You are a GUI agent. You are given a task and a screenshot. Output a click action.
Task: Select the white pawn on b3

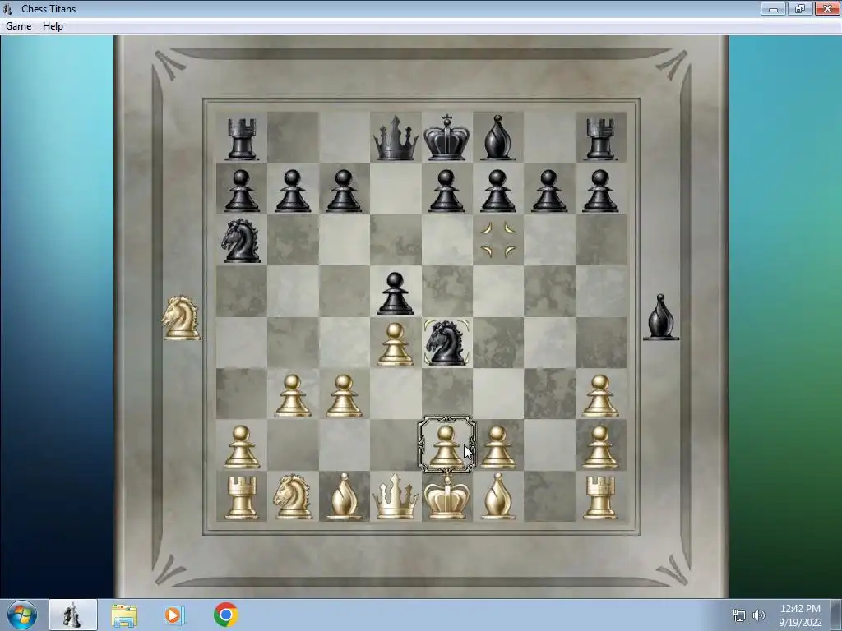click(292, 395)
